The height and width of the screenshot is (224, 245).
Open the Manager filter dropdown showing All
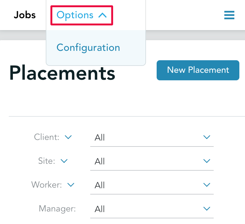tap(152, 209)
